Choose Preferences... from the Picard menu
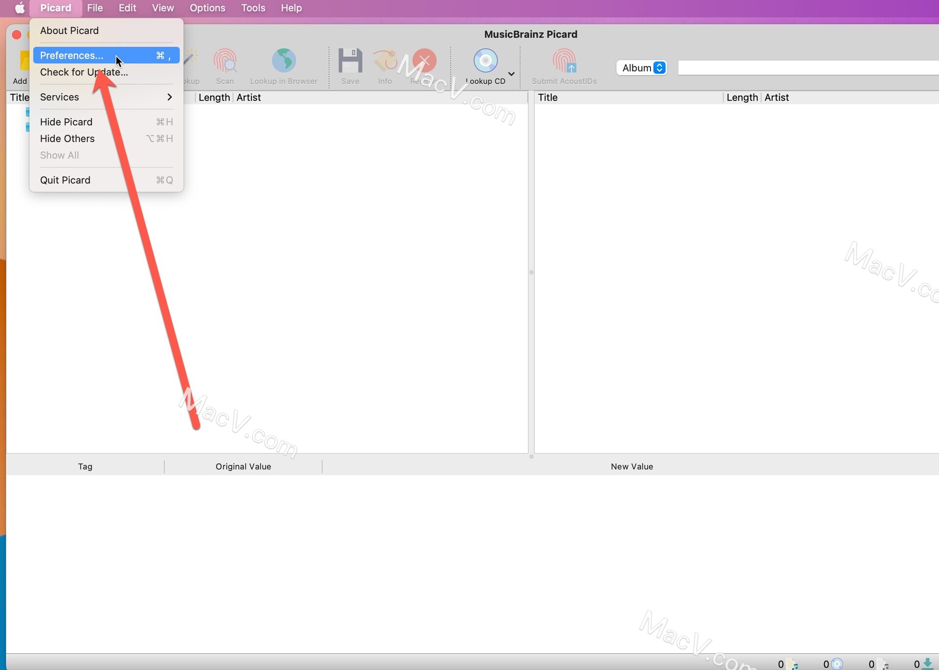Screen dimensions: 939x670 tap(106, 55)
